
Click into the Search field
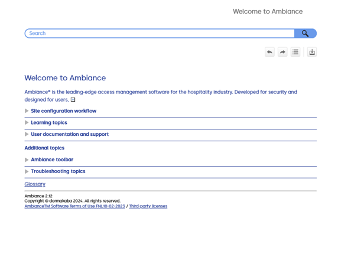160,33
